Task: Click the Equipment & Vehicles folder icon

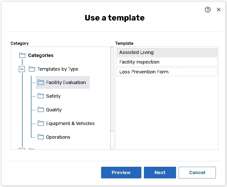Action: (x=41, y=123)
